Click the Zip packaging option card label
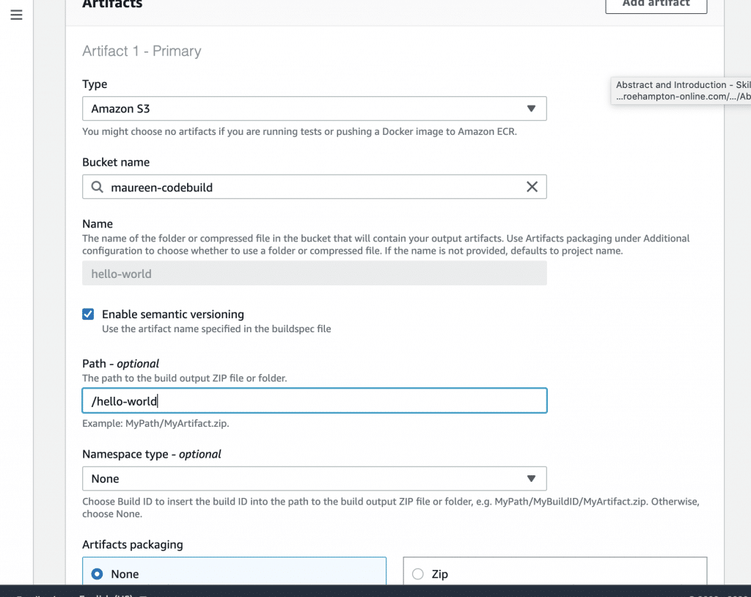751x597 pixels. [x=440, y=574]
